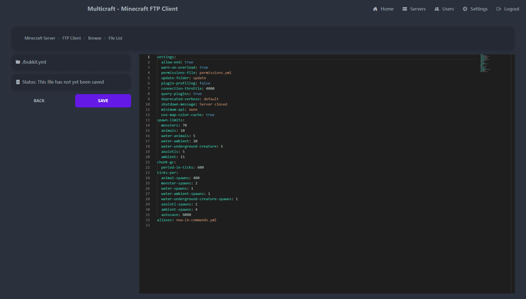Click 'warn-on-overload: true' line

coord(185,68)
